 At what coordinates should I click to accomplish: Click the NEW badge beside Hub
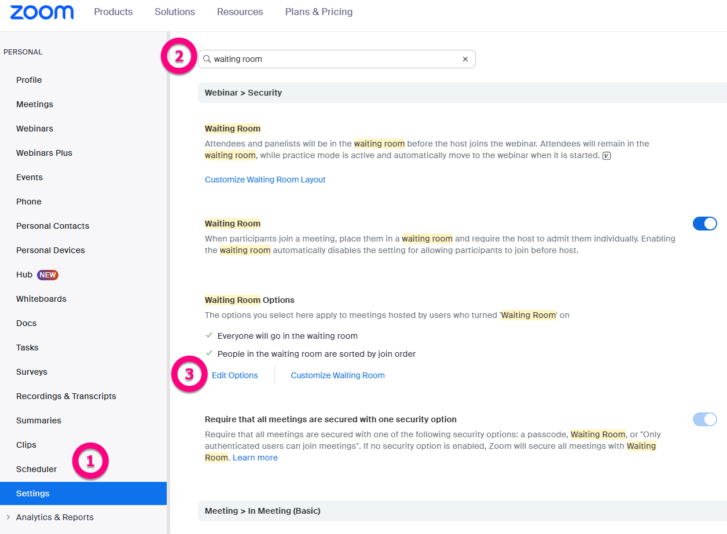click(x=48, y=275)
